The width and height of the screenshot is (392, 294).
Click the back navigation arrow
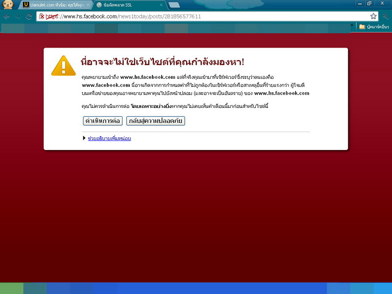7,16
